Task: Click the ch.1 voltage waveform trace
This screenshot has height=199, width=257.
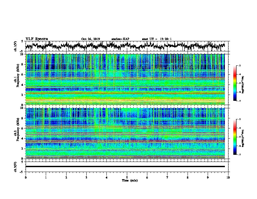Action: [x=125, y=46]
